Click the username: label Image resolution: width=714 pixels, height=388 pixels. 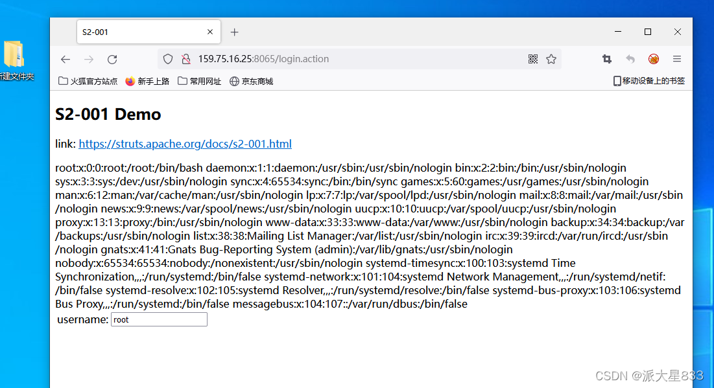[83, 319]
